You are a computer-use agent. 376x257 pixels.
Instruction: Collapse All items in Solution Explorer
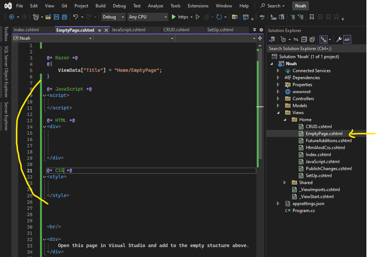pos(304,39)
